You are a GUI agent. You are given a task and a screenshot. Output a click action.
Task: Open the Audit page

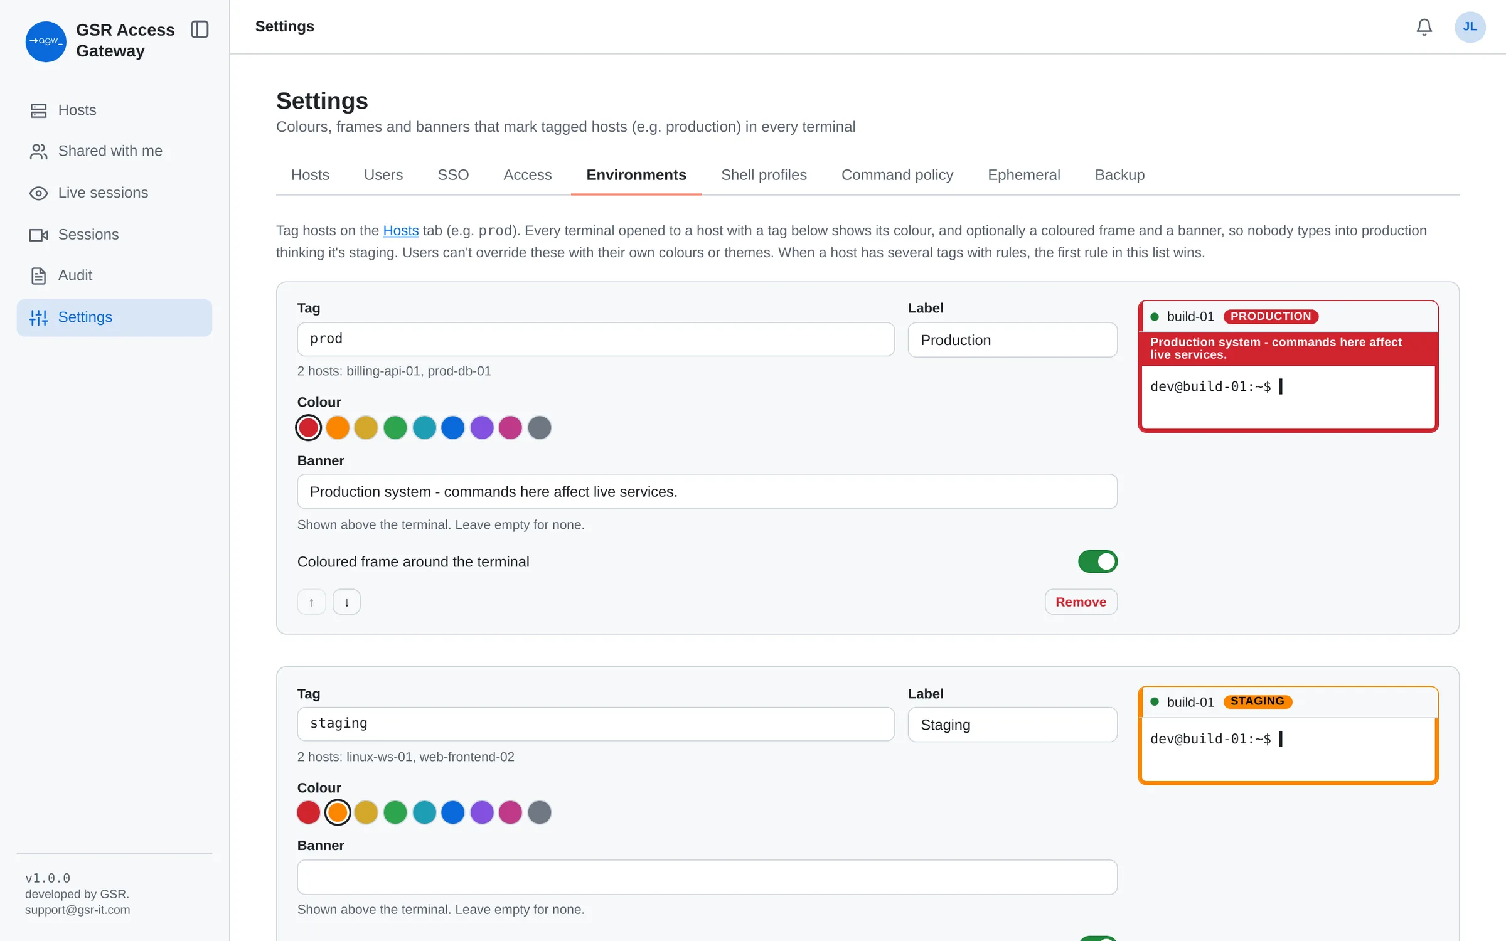point(114,275)
